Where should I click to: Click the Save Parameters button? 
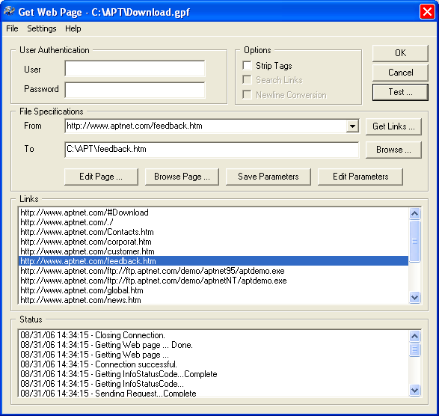268,177
